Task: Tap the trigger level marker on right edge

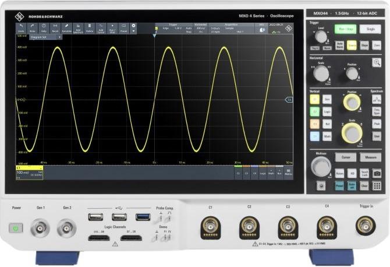Action: 289,100
